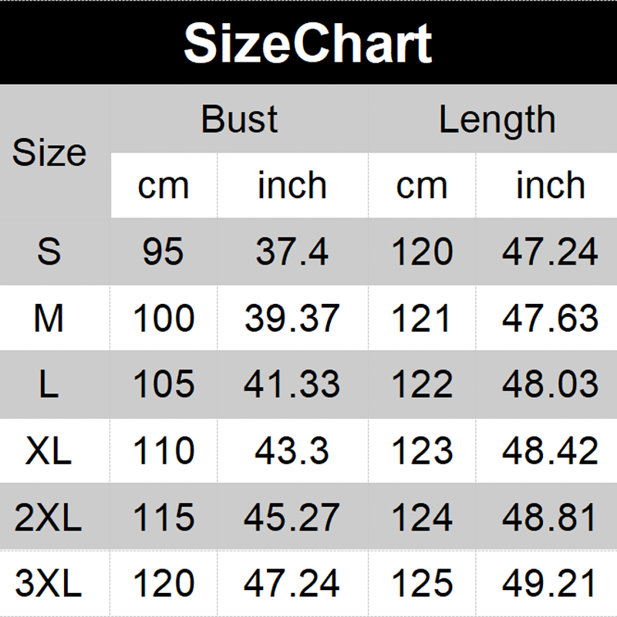Select the XL size row label
Viewport: 617px width, 617px height.
pyautogui.click(x=49, y=451)
